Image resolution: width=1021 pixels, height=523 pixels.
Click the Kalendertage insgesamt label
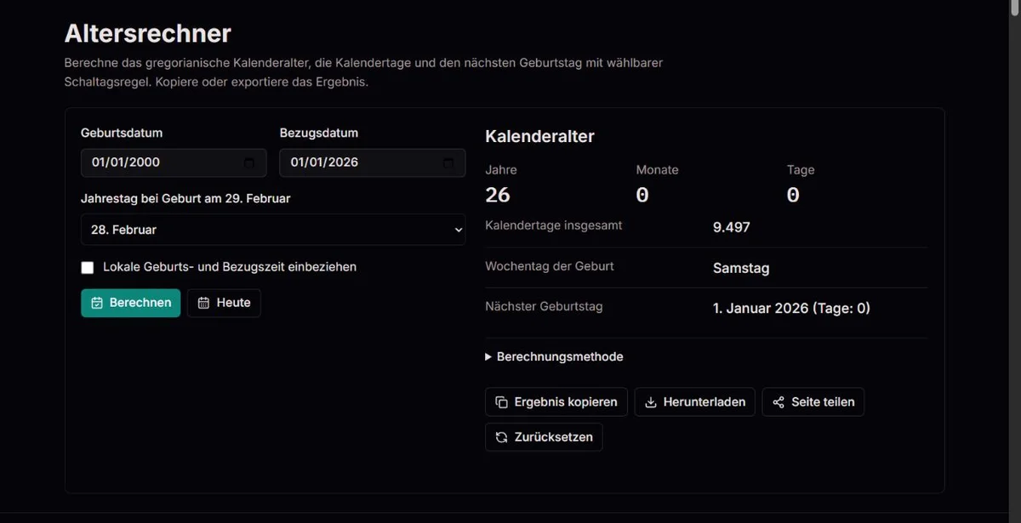click(554, 225)
